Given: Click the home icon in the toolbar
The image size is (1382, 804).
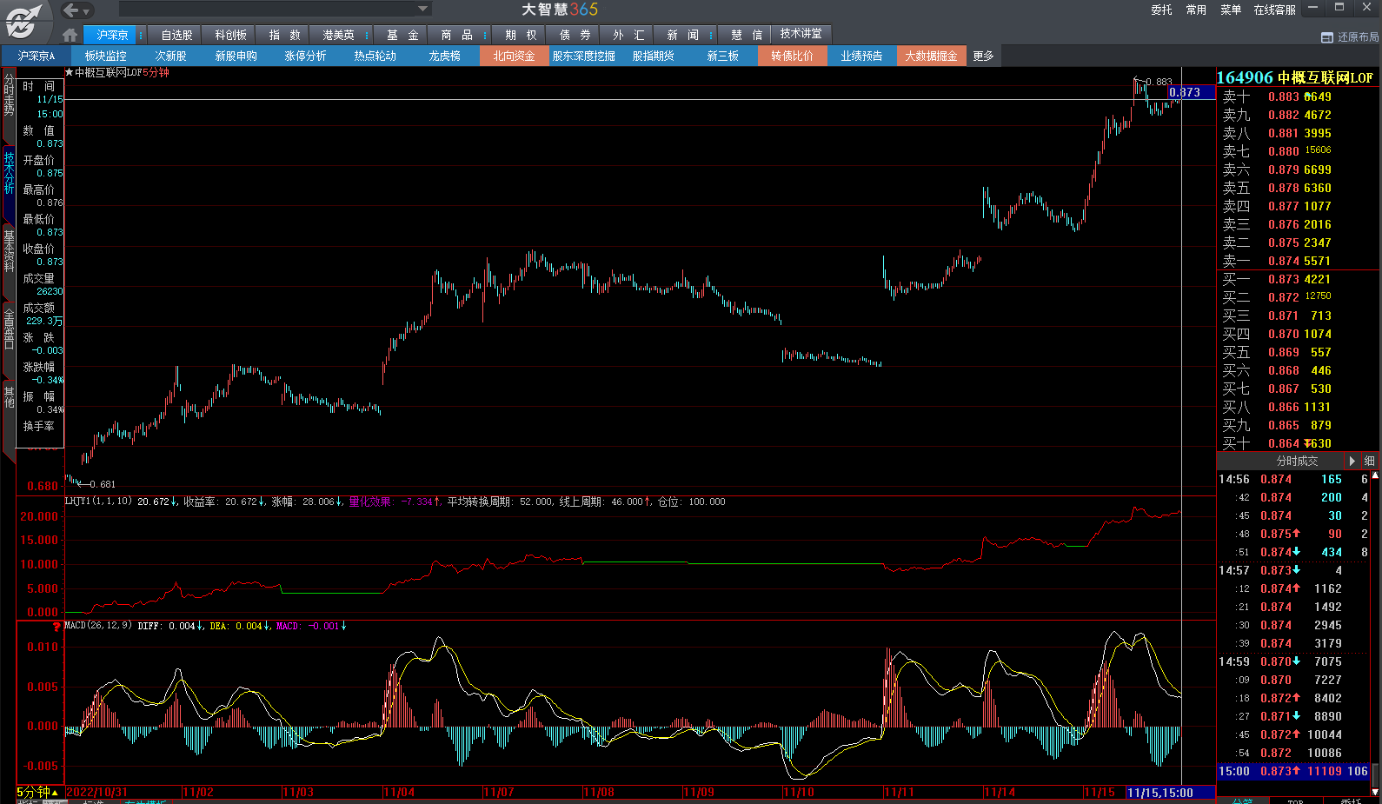Looking at the screenshot, I should tap(70, 35).
